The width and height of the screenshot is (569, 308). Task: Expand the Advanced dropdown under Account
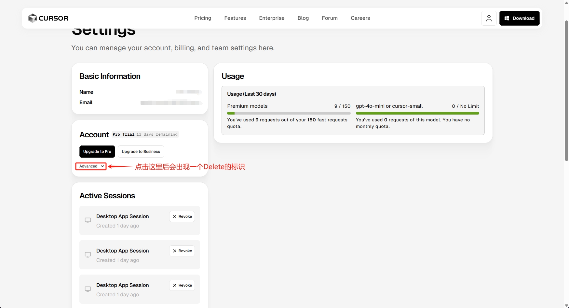pyautogui.click(x=91, y=166)
